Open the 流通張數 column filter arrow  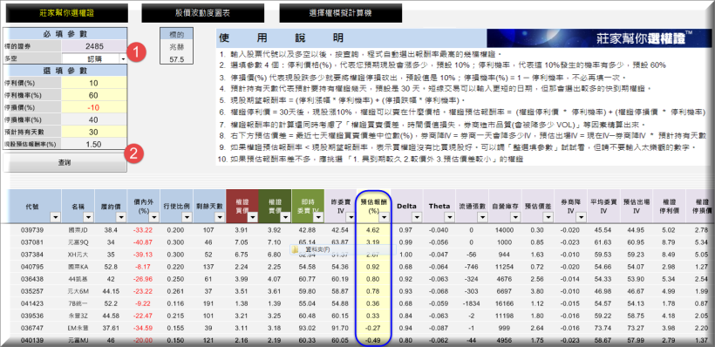click(x=483, y=218)
